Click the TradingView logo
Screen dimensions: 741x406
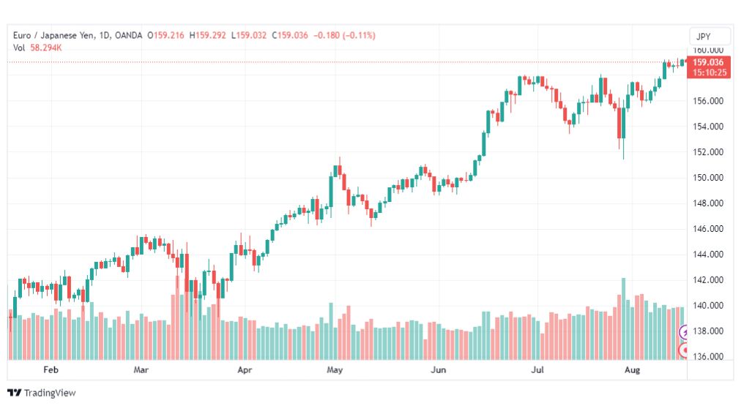pyautogui.click(x=42, y=393)
